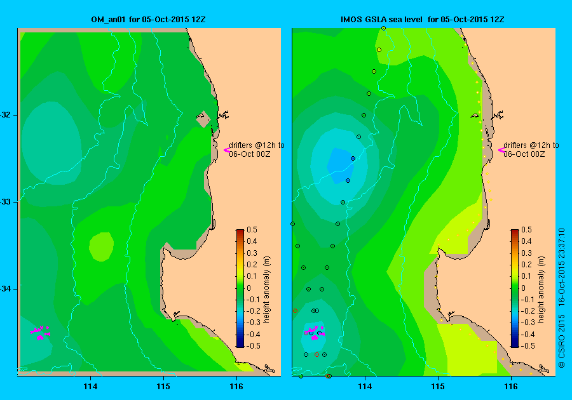Click the magenta drifter cluster in OM_an01 map
The image size is (572, 400).
41,333
